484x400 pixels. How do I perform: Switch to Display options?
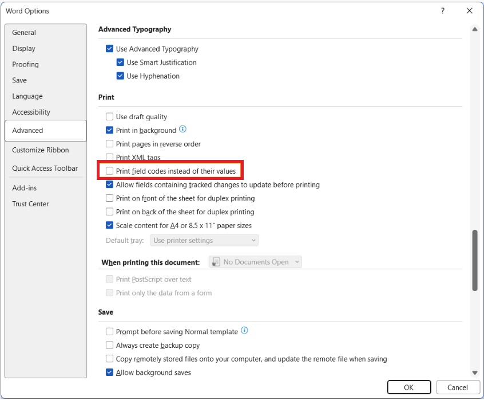click(46, 49)
